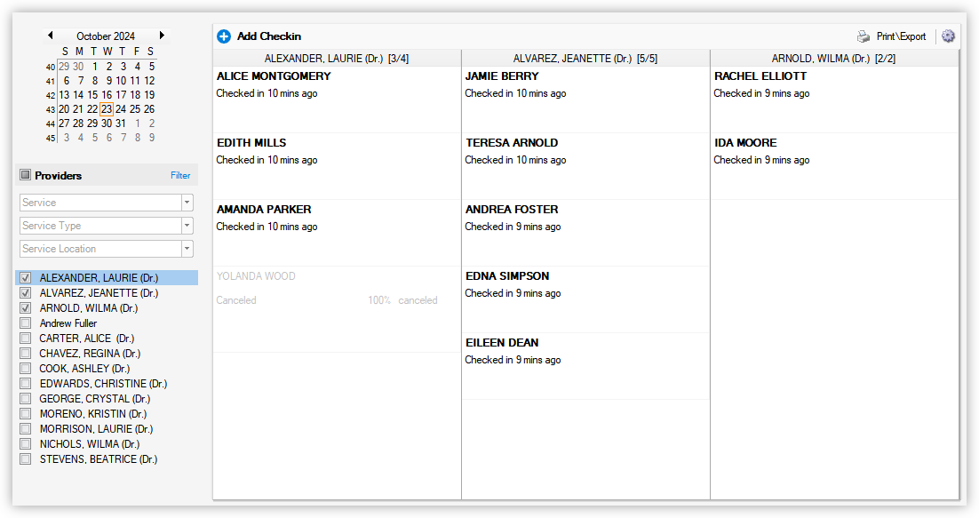The width and height of the screenshot is (979, 518).
Task: Navigate to the previous month with the left arrow
Action: (x=51, y=35)
